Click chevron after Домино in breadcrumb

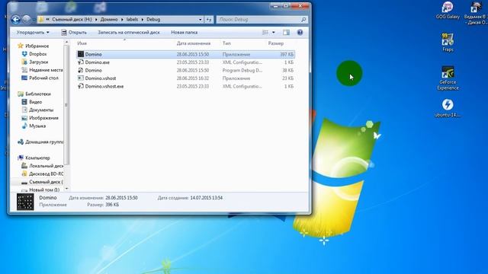(x=122, y=20)
